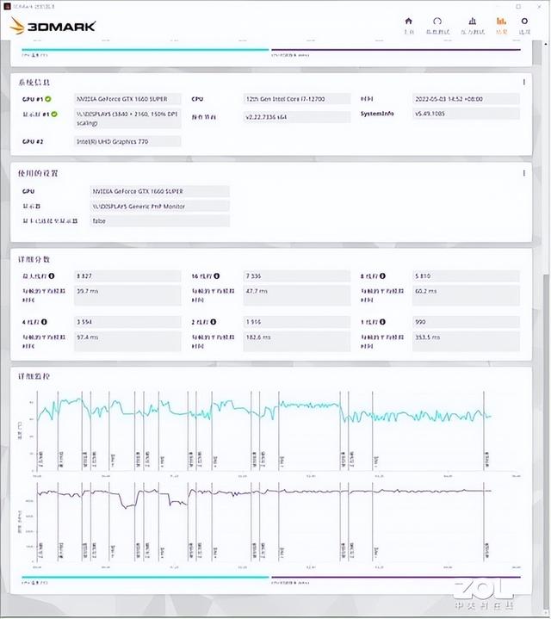Select GPU #2 value 'Intel(R) UHD Graphics 770'
Screen dimensions: 551x619
coord(127,141)
